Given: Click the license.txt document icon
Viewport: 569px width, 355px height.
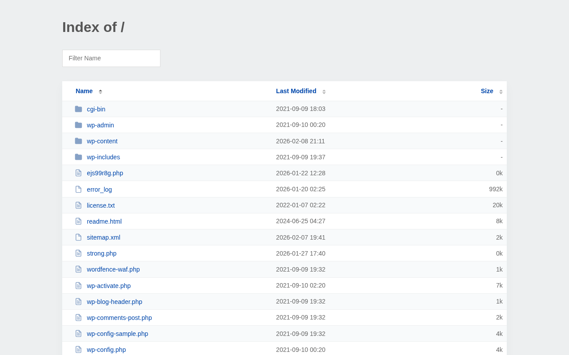Looking at the screenshot, I should (78, 205).
